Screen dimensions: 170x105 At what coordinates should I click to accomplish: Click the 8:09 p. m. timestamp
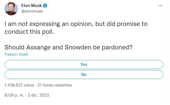(x=14, y=95)
